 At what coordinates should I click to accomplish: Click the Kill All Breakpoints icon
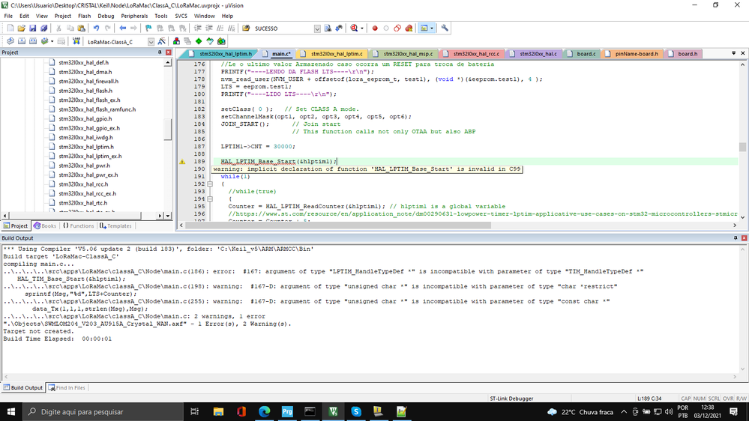(409, 28)
